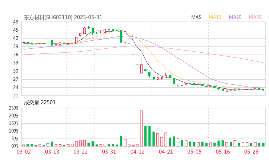Click the 36 price axis label
This screenshot has width=269, height=160.
(x=16, y=55)
